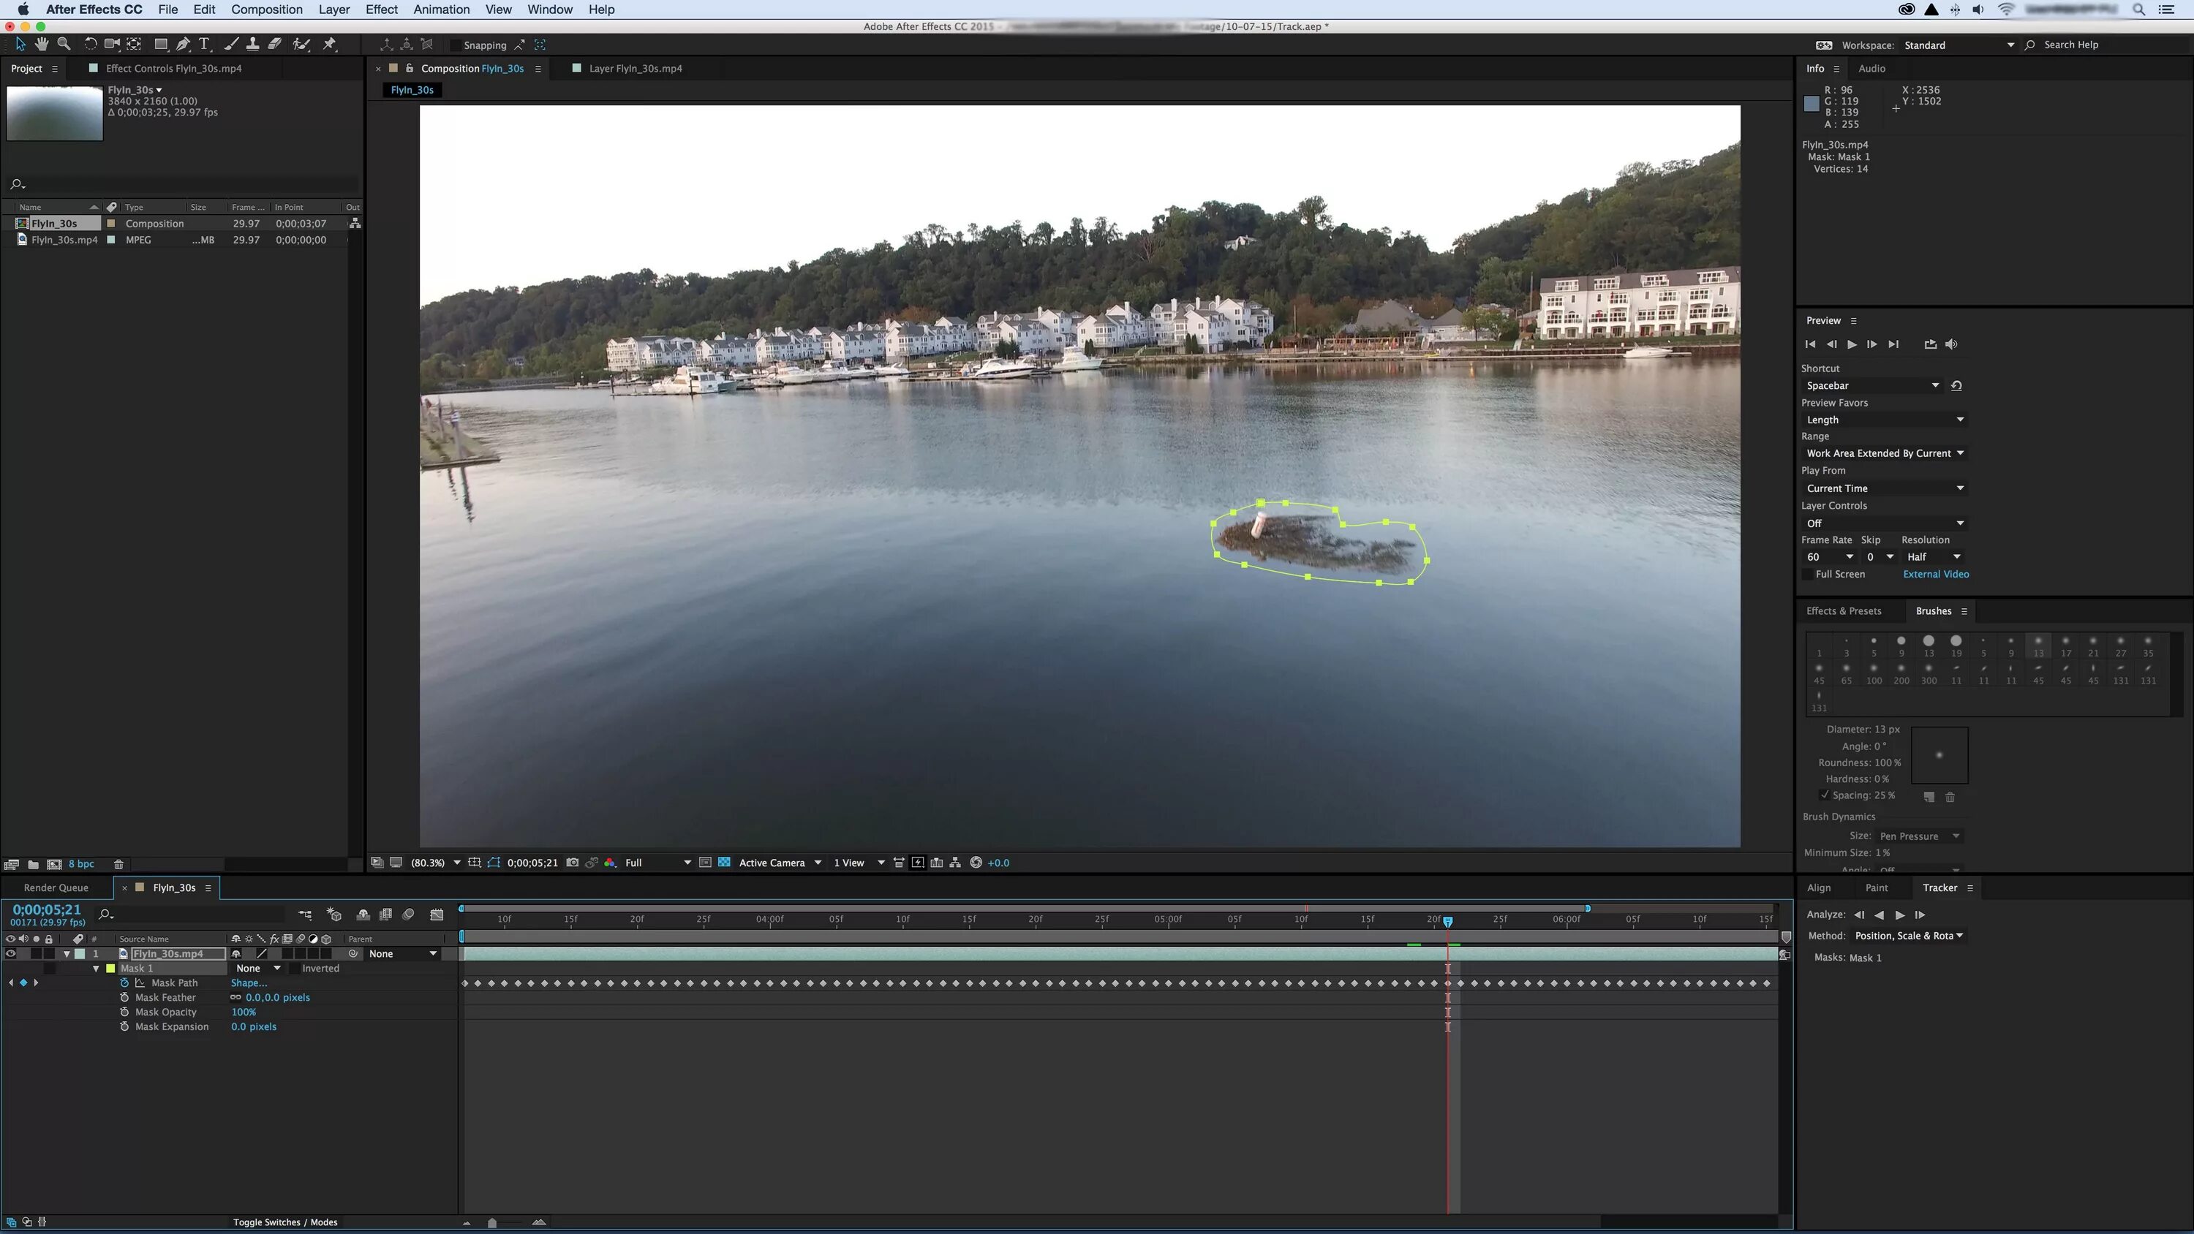
Task: Click the Roto Brush tool
Action: [x=301, y=45]
